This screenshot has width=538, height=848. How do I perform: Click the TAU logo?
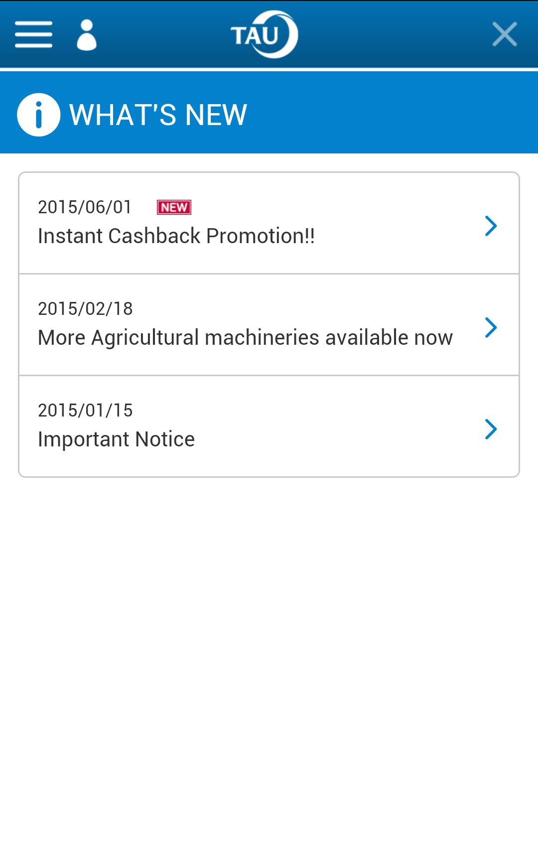point(264,34)
